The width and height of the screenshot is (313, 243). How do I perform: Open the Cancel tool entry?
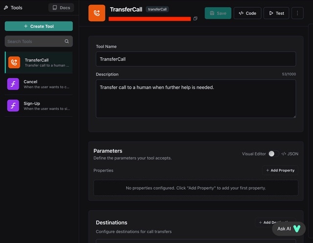(39, 84)
